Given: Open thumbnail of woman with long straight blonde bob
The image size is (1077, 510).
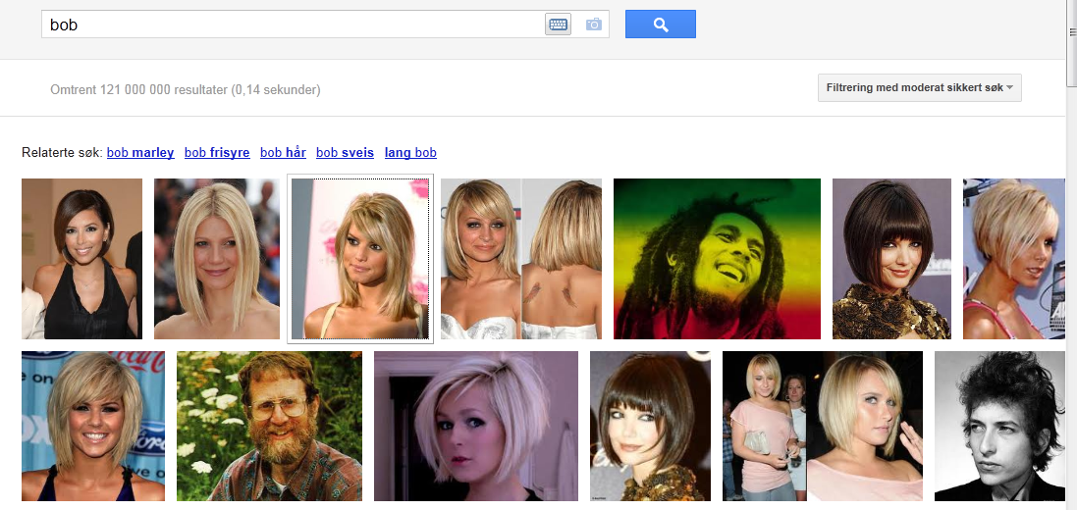Looking at the screenshot, I should [x=216, y=259].
